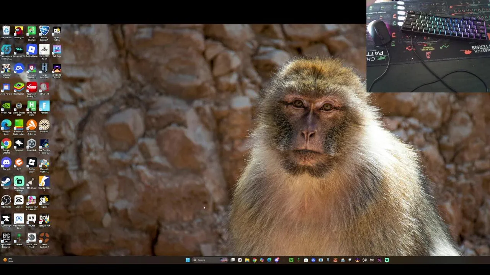Open the BlueStacks 5 desktop icon
The width and height of the screenshot is (490, 275).
19,89
